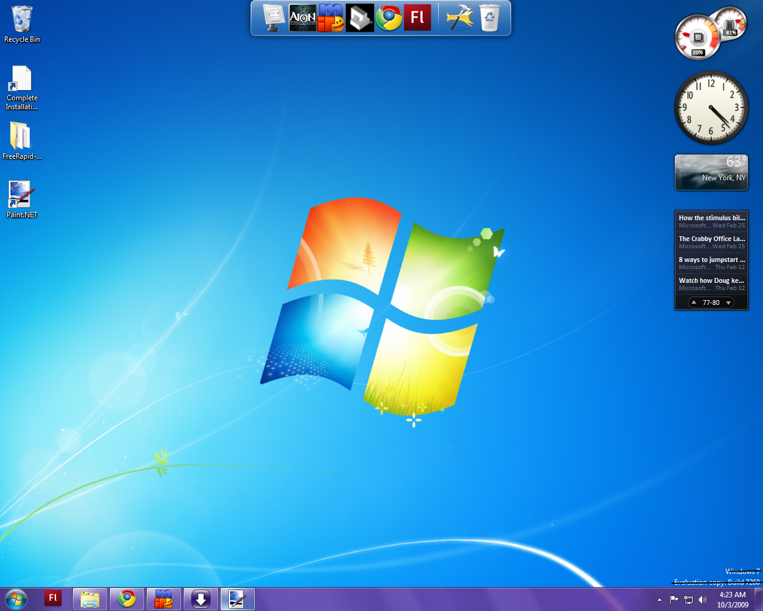763x611 pixels.
Task: Open dock settings hammer icon
Action: tap(460, 18)
